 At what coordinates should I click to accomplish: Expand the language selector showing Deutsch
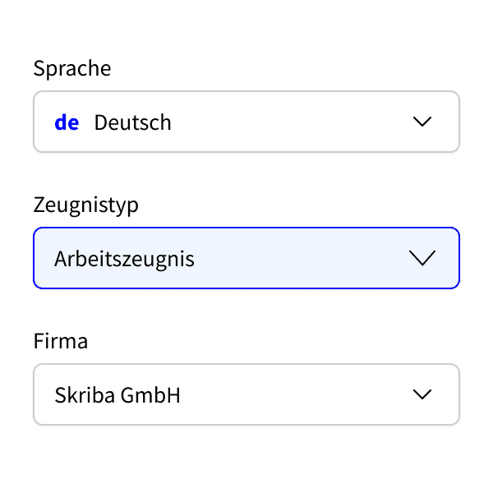pos(246,122)
